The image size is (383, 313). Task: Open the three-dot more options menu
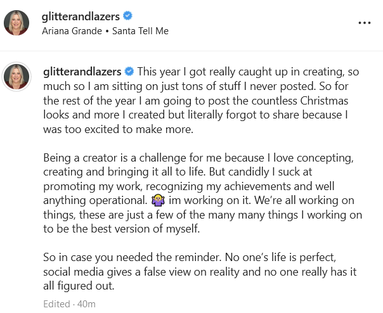pyautogui.click(x=365, y=23)
